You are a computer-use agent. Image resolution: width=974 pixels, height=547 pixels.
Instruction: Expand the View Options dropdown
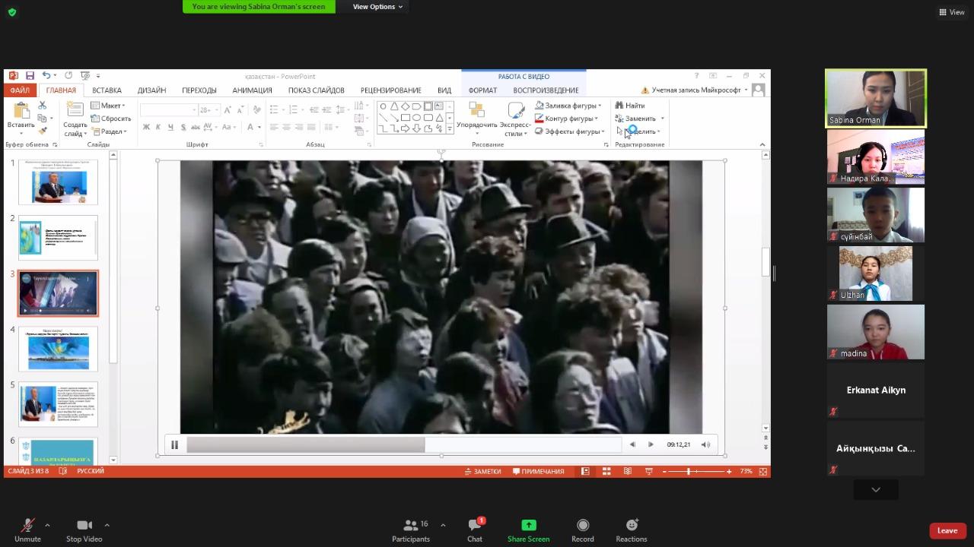(377, 7)
